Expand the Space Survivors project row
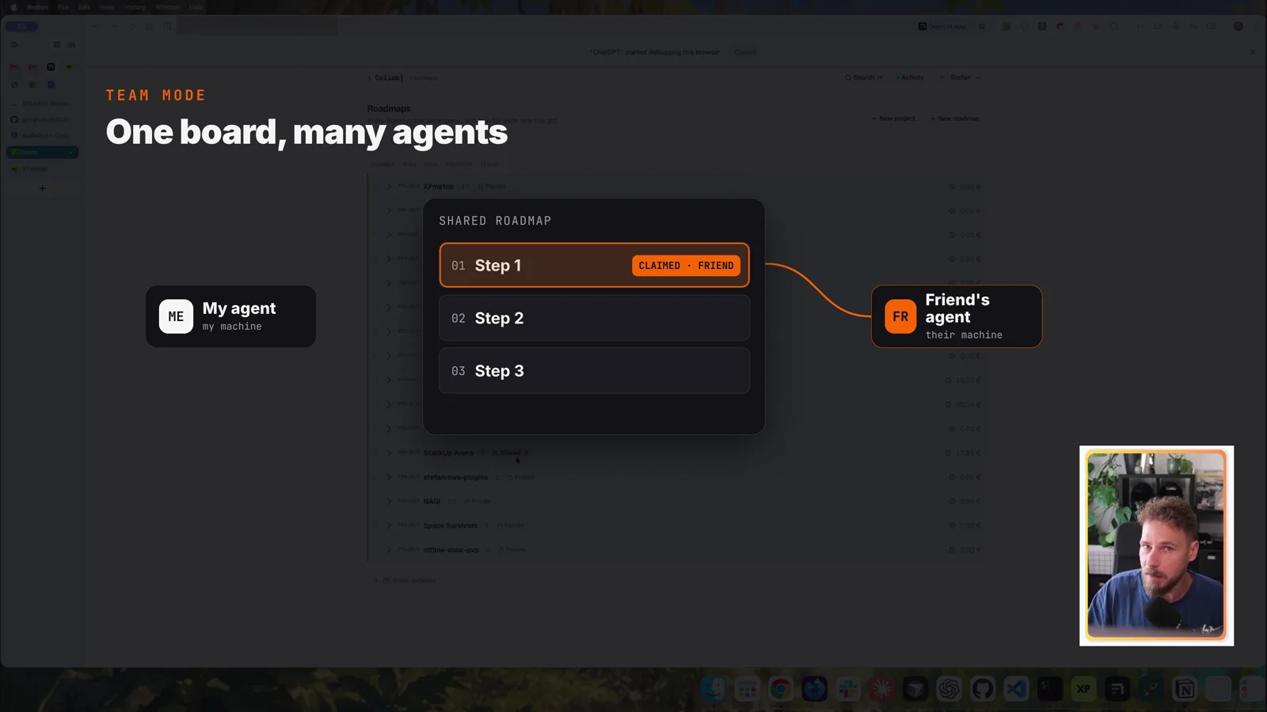This screenshot has height=712, width=1267. [389, 525]
